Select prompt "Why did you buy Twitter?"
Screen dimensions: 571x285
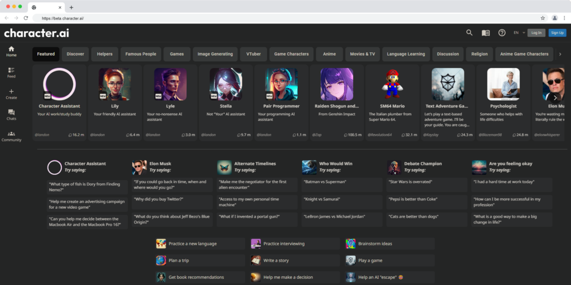(172, 202)
